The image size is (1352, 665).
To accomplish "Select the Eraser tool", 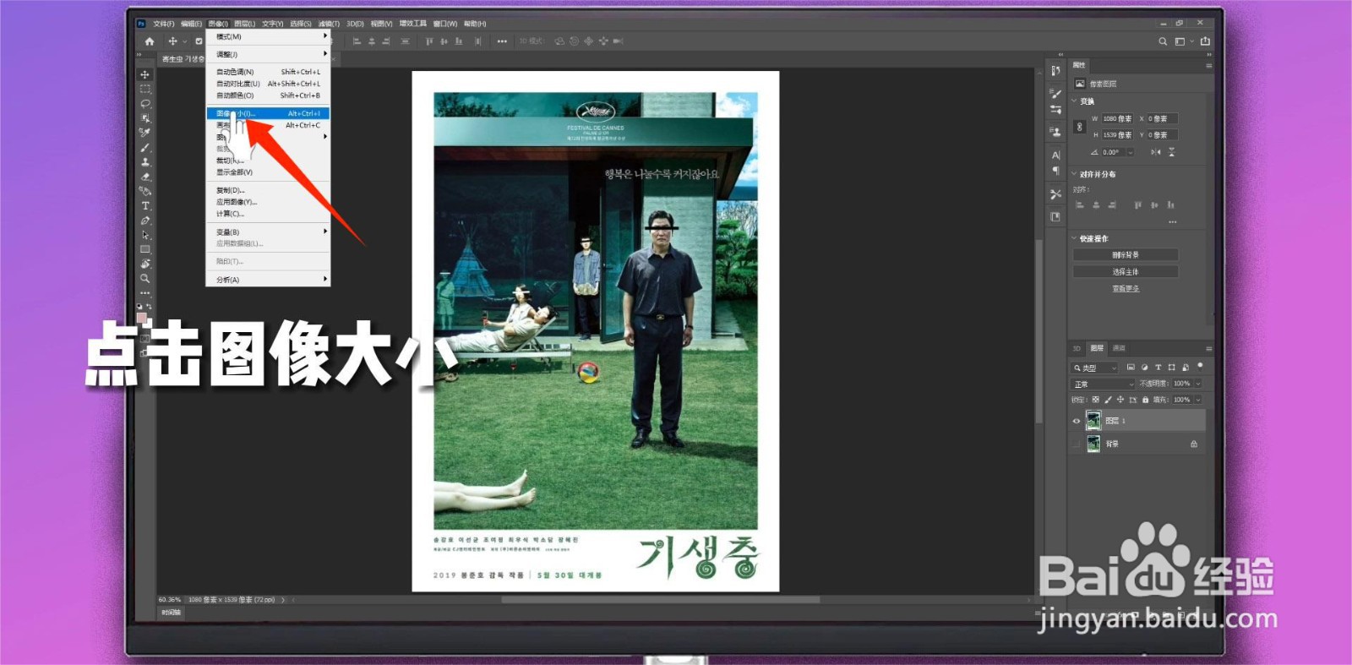I will pos(145,177).
